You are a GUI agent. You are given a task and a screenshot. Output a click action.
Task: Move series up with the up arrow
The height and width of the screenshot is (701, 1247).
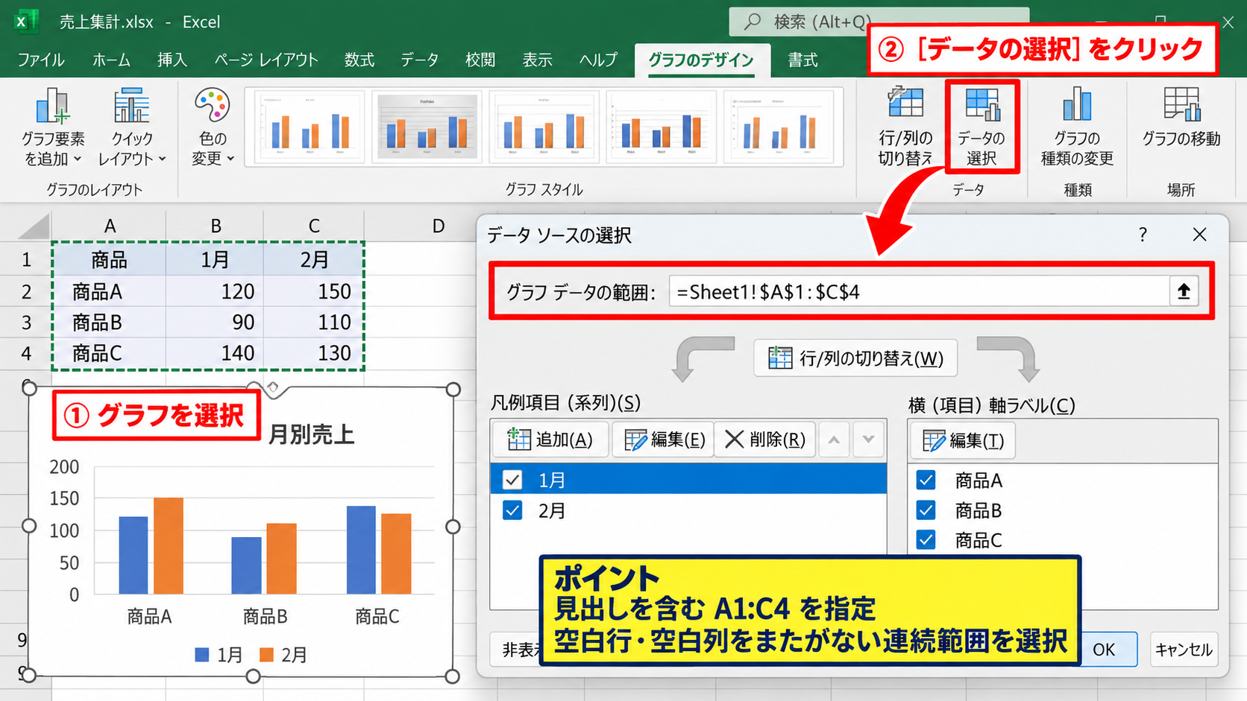(x=834, y=440)
